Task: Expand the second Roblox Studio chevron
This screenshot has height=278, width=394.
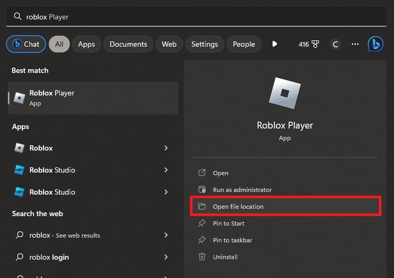Action: (166, 192)
